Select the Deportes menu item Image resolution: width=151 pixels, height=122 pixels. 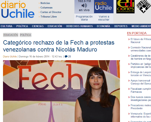(x=121, y=26)
